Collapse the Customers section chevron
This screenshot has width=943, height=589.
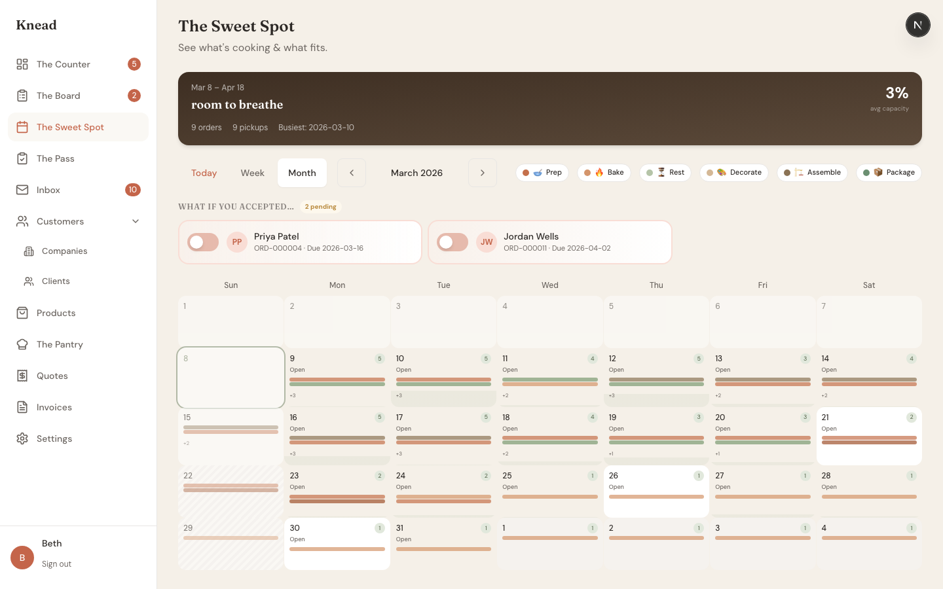[136, 221]
